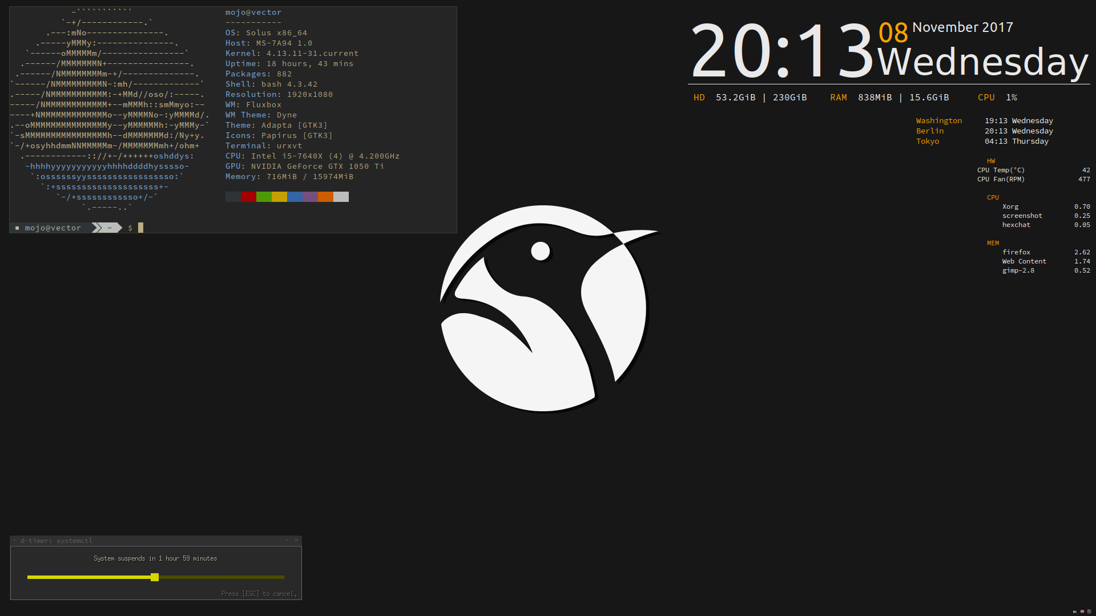Click the light gray color block in neofetch palette

[341, 197]
